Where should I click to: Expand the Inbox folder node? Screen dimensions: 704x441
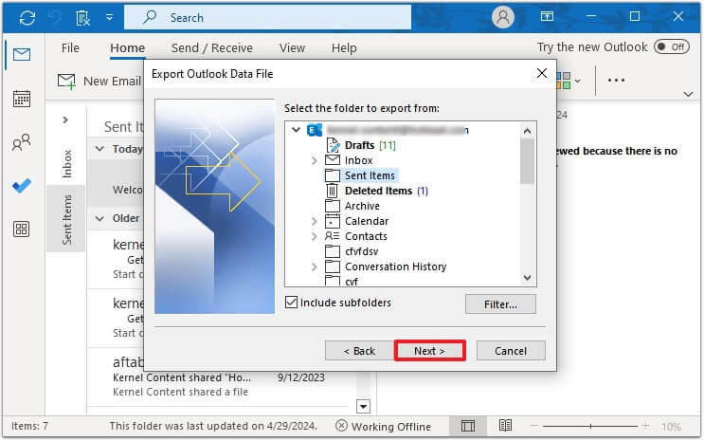click(314, 160)
